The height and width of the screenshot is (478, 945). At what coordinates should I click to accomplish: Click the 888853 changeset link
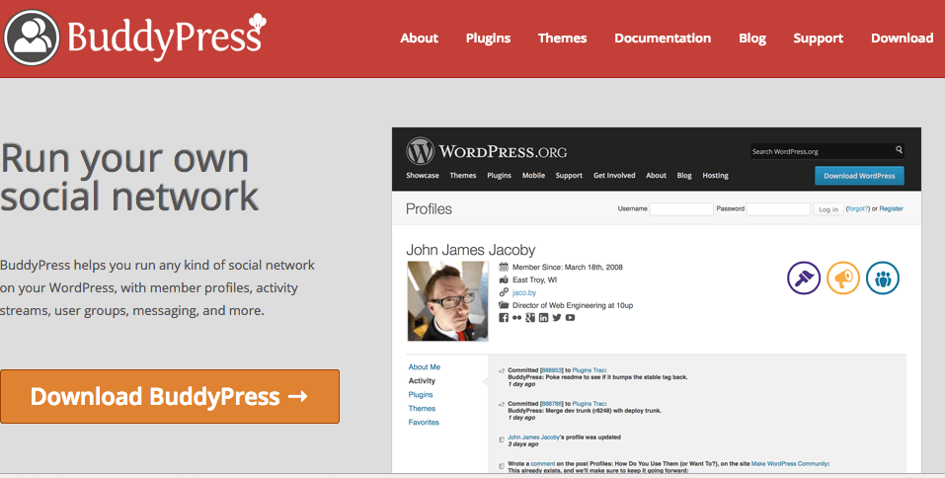[551, 370]
